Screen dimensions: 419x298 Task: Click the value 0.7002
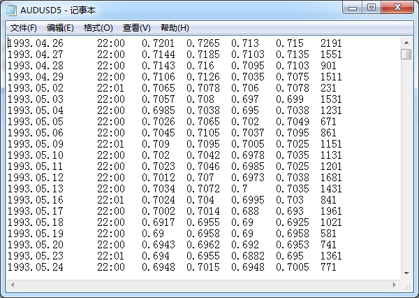click(159, 211)
